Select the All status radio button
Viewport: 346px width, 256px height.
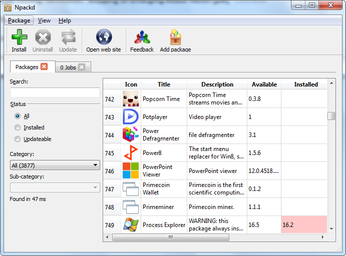point(18,116)
